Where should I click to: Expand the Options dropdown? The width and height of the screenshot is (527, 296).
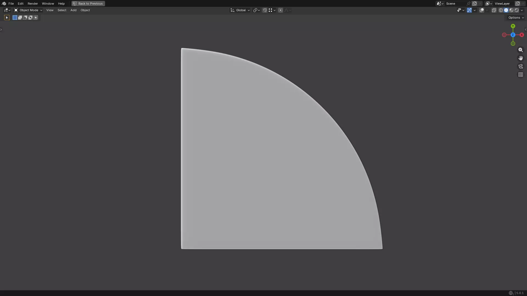pos(516,18)
